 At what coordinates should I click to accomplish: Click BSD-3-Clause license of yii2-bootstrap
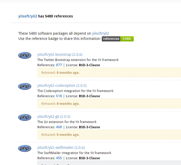[89, 65]
